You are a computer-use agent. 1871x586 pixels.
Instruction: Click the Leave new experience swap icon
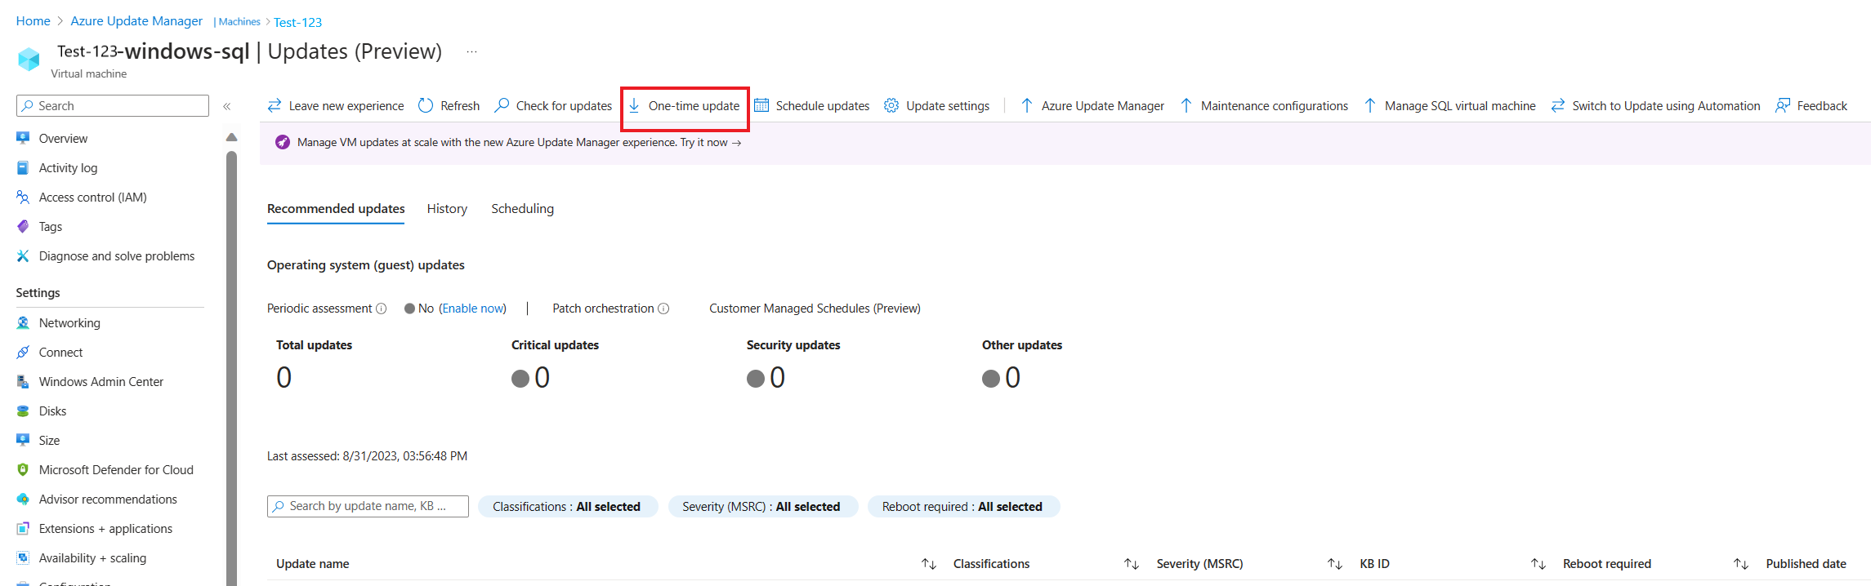pos(275,105)
